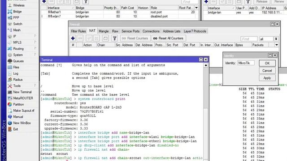287x161 pixels.
Task: Click the enable (check) icon in Firewall toolbar
Action: (x=89, y=38)
